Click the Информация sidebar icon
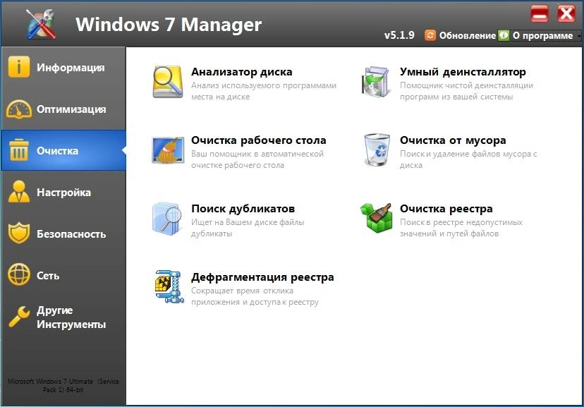The width and height of the screenshot is (584, 407). click(x=18, y=67)
